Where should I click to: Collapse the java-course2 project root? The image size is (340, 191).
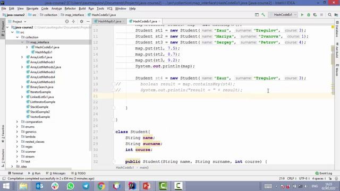click(7, 27)
